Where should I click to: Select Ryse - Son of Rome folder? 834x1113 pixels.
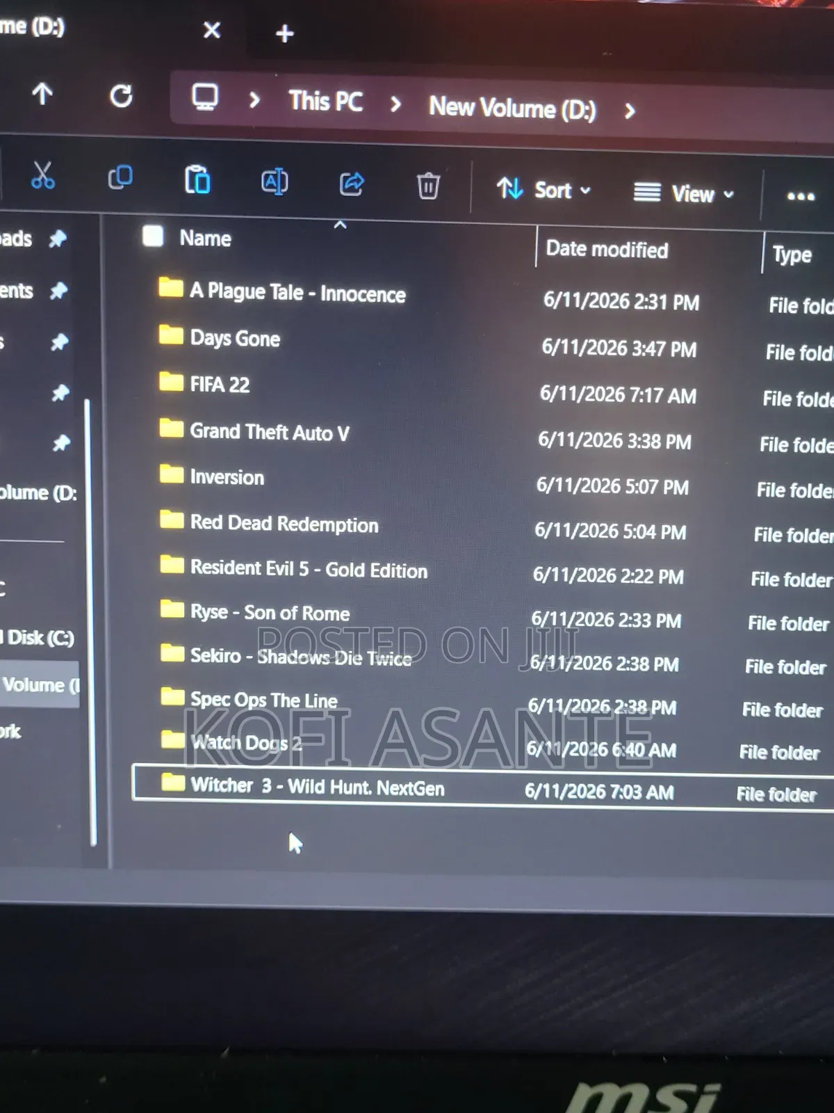click(270, 612)
